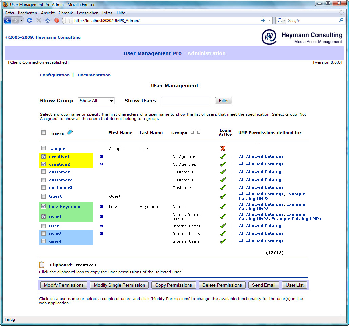Viewport: 349px width, 326px height.
Task: Uncheck the creative2 checkbox
Action: click(x=44, y=164)
